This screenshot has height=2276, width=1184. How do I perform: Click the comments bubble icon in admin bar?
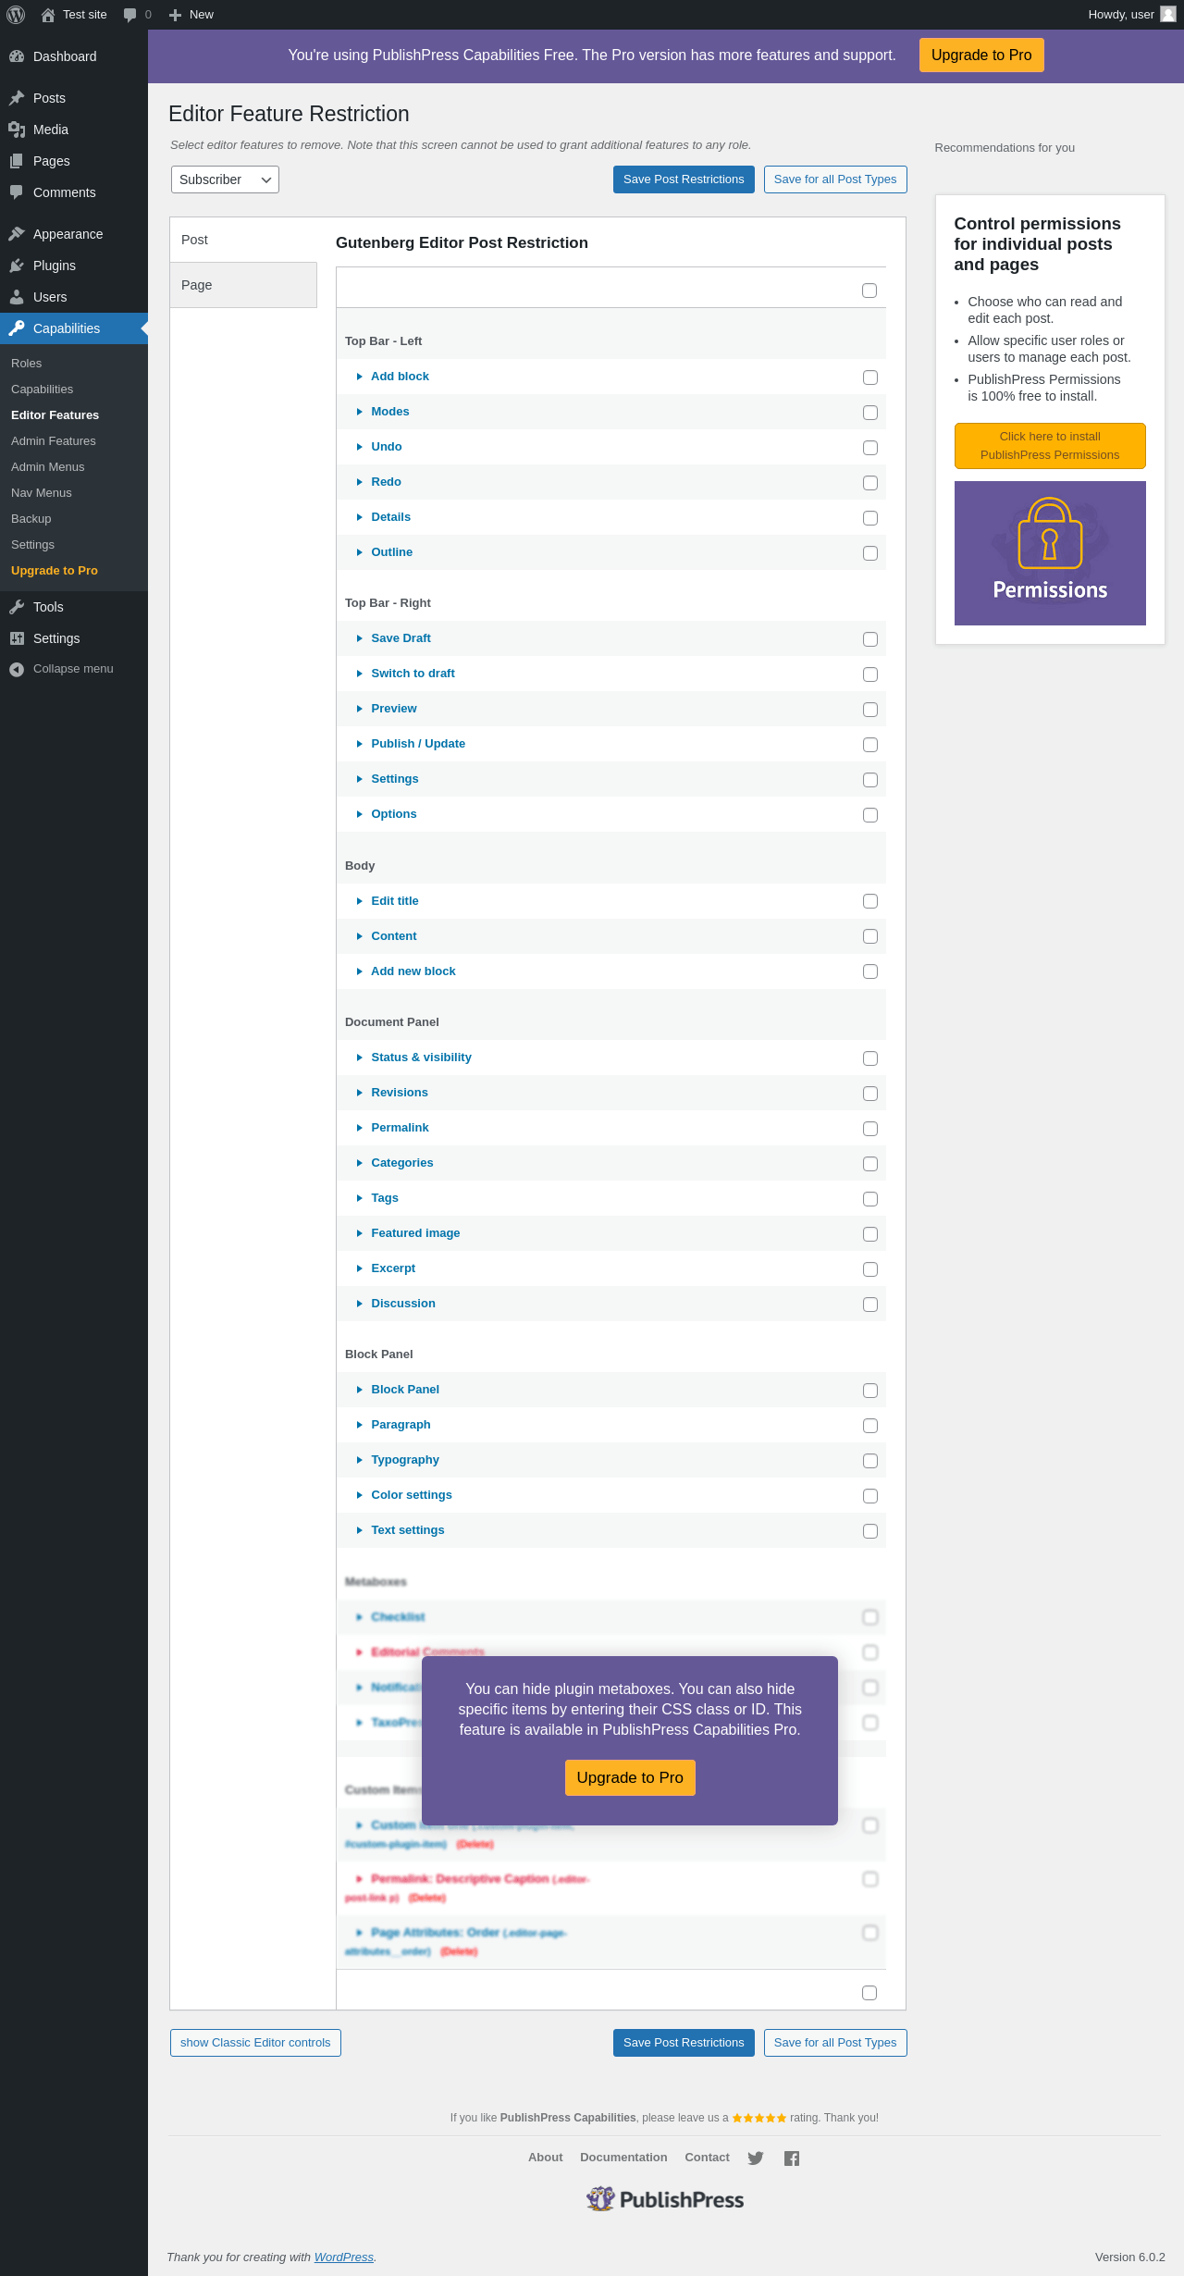(129, 15)
